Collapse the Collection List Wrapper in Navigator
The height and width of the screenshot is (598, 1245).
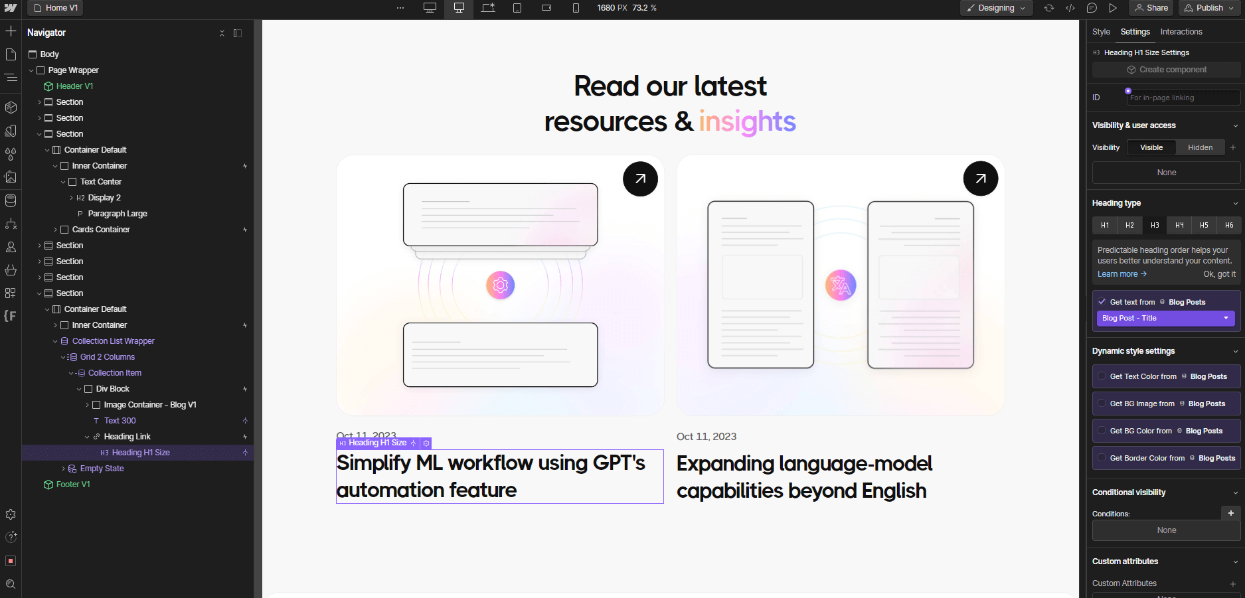(55, 340)
